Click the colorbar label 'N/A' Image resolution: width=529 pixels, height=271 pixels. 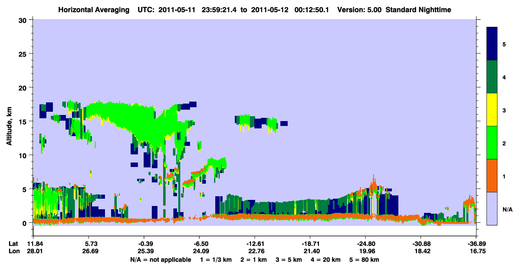507,210
